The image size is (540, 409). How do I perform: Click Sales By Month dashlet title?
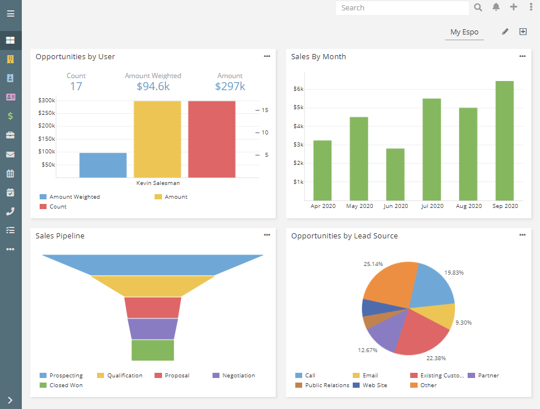tap(319, 57)
